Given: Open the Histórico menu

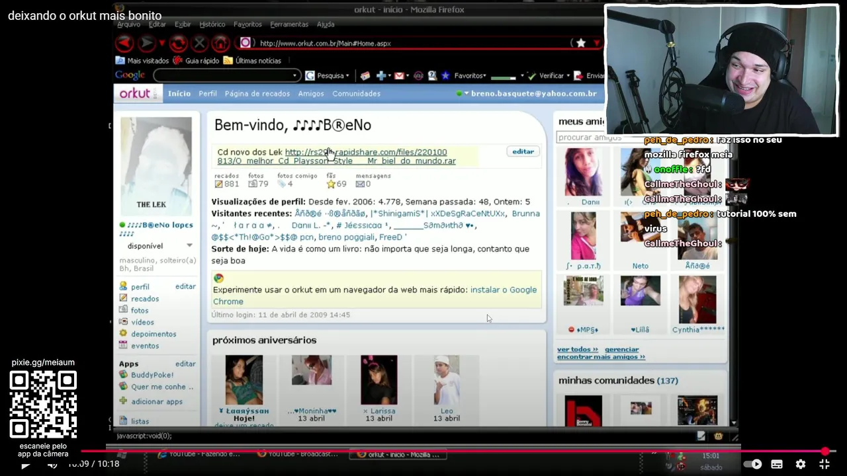Looking at the screenshot, I should pyautogui.click(x=212, y=24).
